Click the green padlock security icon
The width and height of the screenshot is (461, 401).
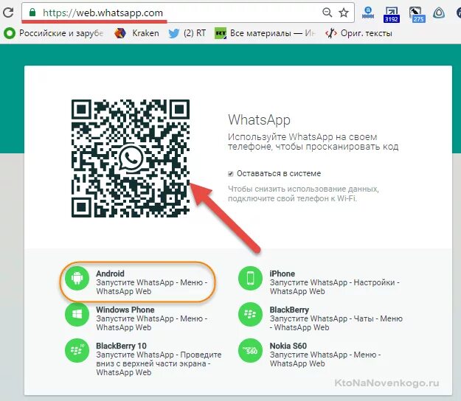point(32,13)
